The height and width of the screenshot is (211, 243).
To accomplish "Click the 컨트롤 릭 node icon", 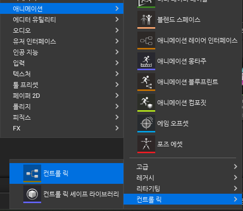I will point(32,173).
